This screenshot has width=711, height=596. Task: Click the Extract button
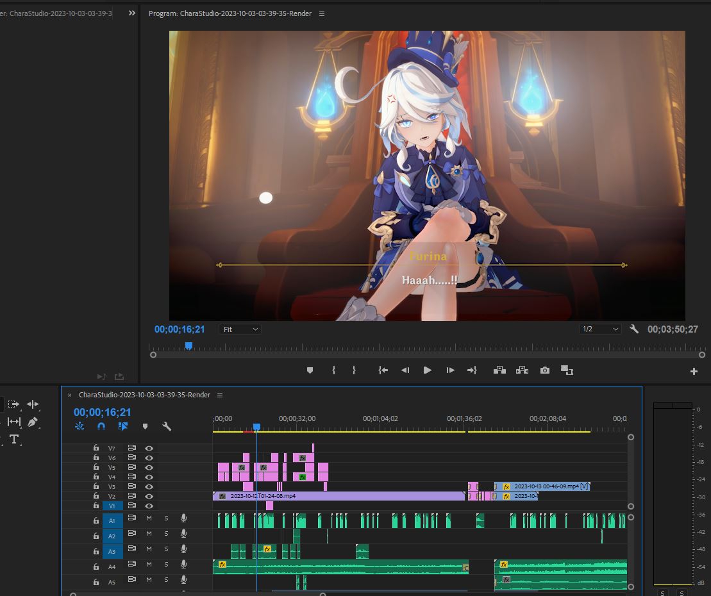(x=522, y=370)
